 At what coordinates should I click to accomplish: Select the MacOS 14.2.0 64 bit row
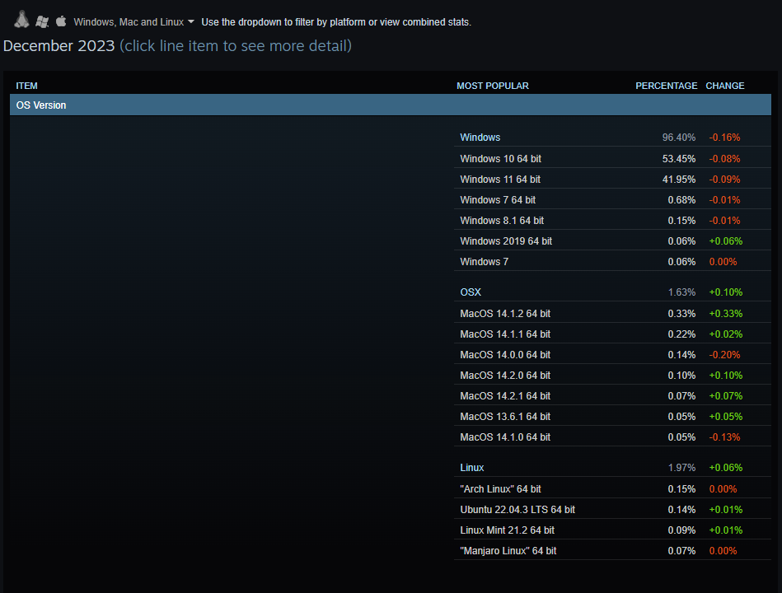[x=612, y=376]
